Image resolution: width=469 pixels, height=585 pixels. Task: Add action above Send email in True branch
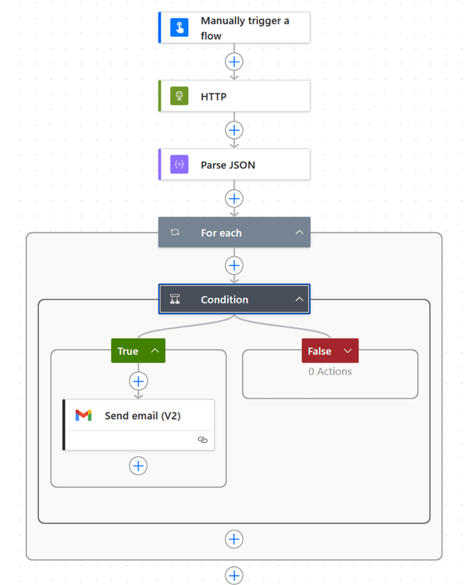point(138,381)
